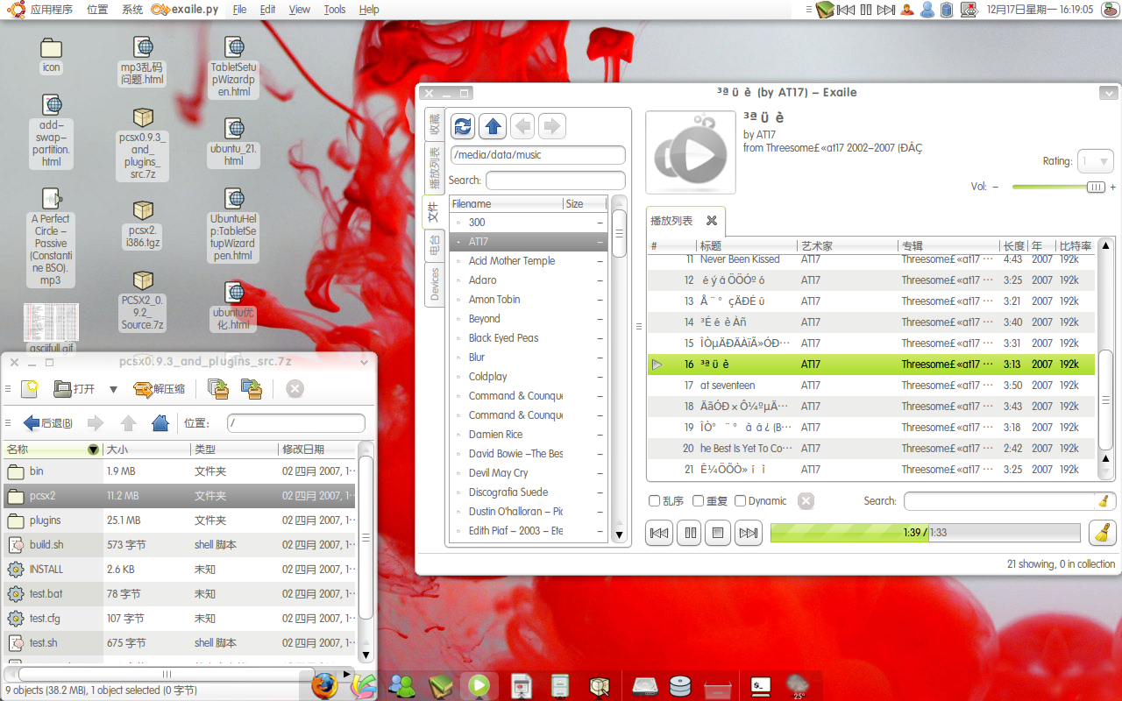The height and width of the screenshot is (701, 1122).
Task: Open the View menu
Action: click(x=300, y=10)
